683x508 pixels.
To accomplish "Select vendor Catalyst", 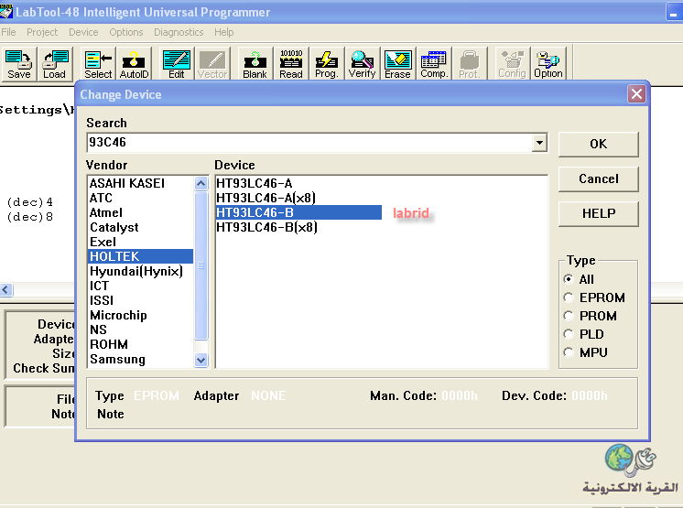I will pos(140,227).
